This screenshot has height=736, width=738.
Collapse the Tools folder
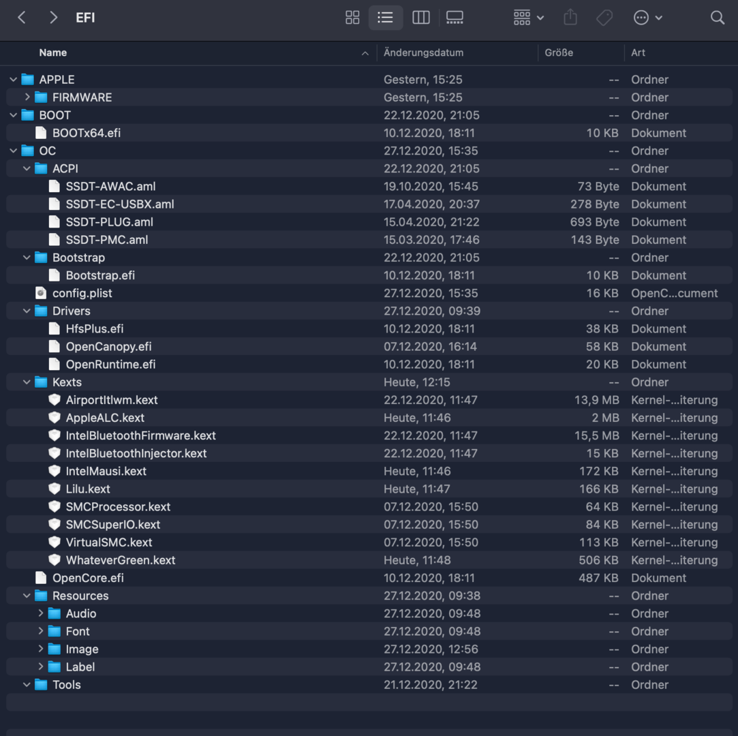(x=27, y=685)
